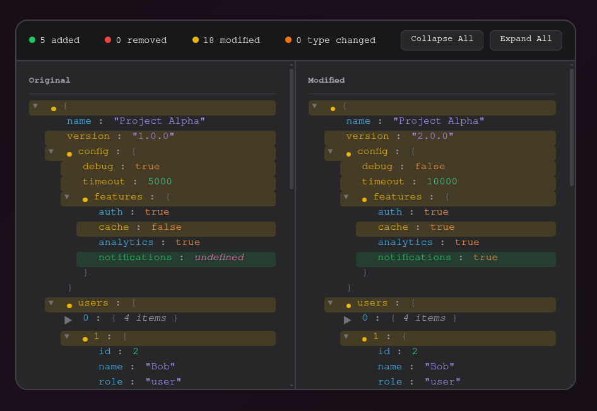Collapse the features node in Modified panel
Screen dimensions: 597x411
[x=347, y=196]
